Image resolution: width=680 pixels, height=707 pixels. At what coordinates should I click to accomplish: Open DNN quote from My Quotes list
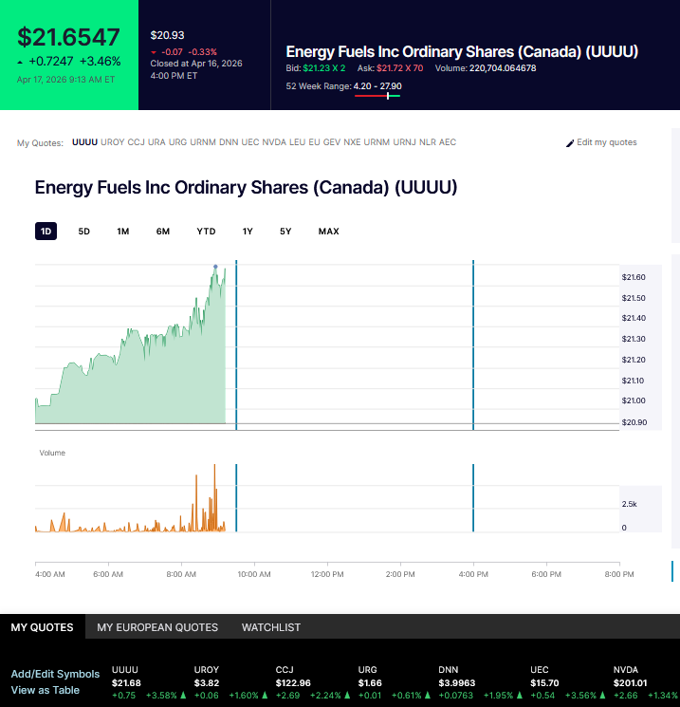[229, 142]
